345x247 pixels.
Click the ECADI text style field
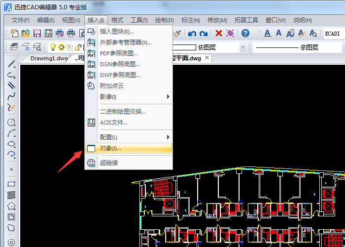coord(334,34)
